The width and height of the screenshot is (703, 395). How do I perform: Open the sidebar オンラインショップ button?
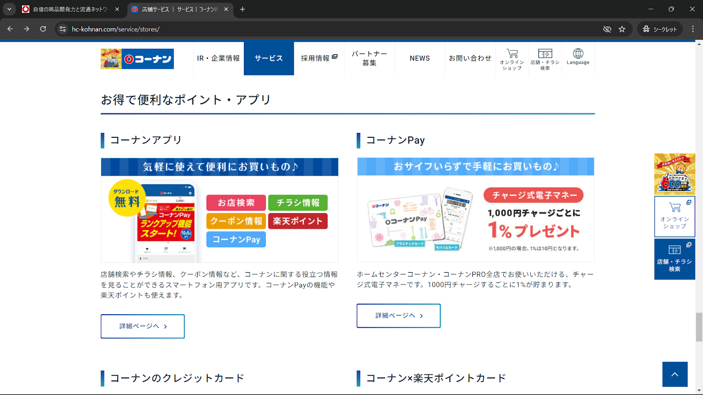click(x=674, y=216)
